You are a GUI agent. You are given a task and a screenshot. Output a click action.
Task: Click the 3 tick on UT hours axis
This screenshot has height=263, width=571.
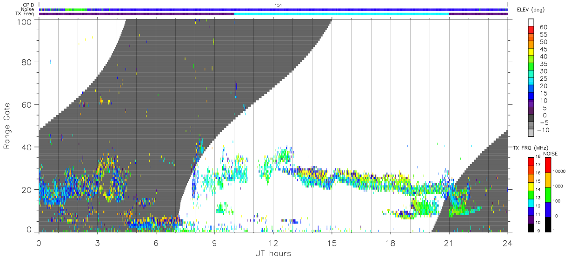97,243
